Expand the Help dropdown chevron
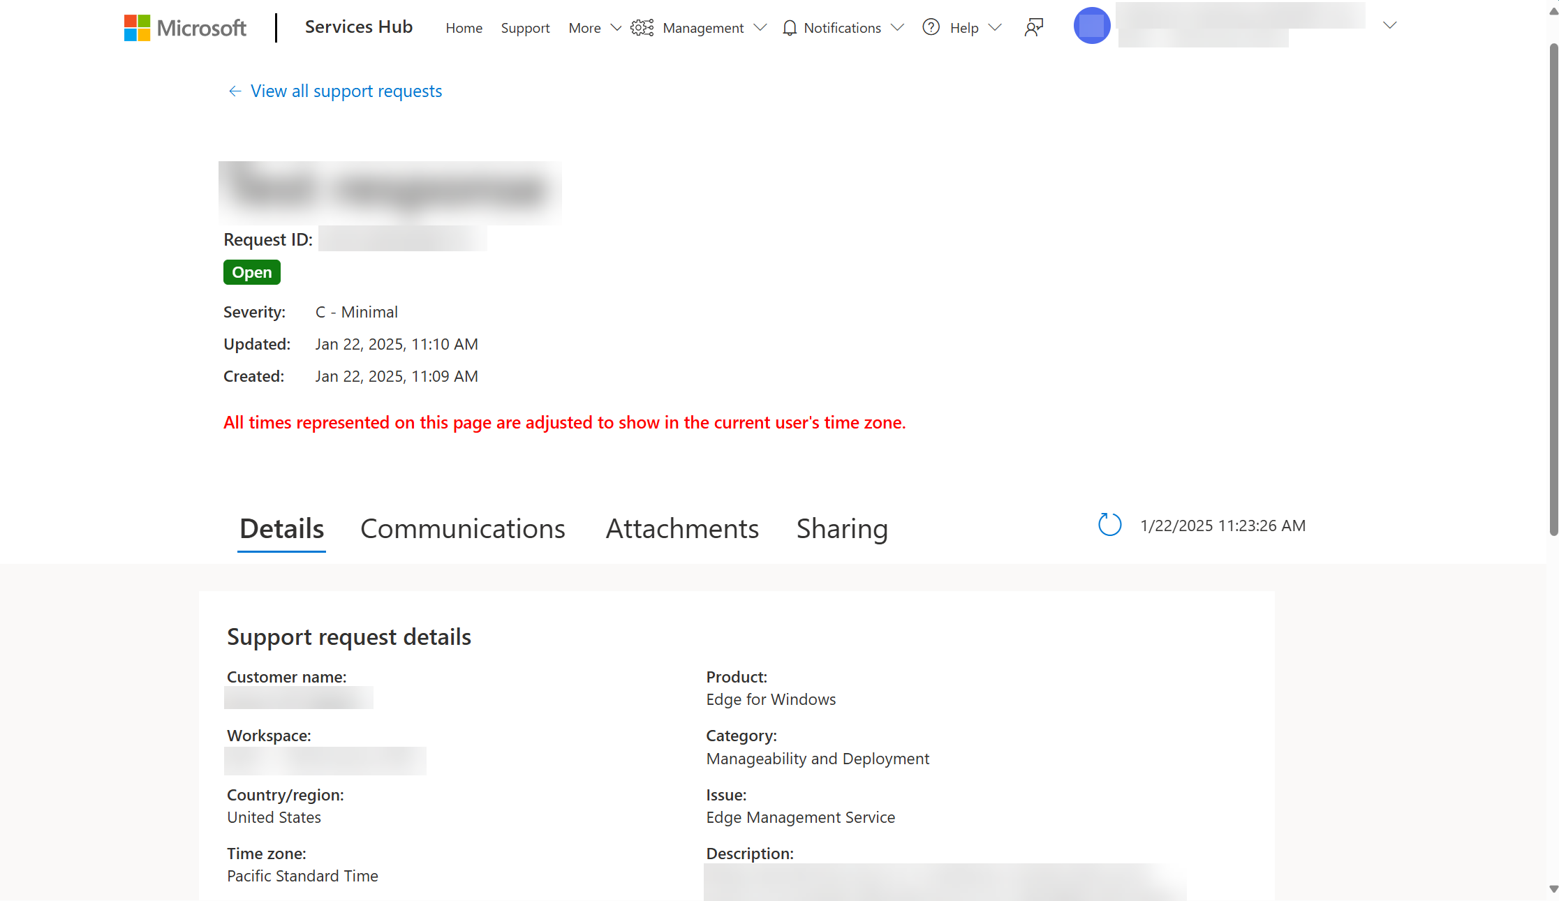The image size is (1559, 901). pos(996,28)
